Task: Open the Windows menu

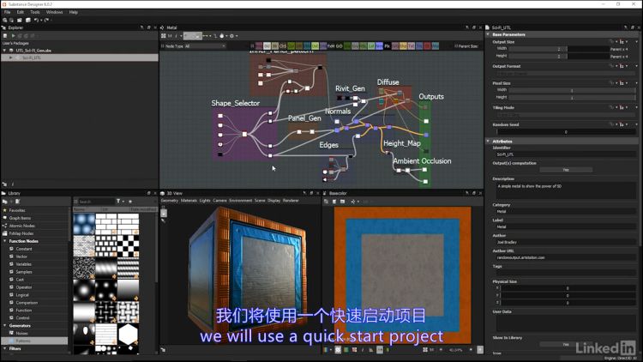Action: pos(54,12)
